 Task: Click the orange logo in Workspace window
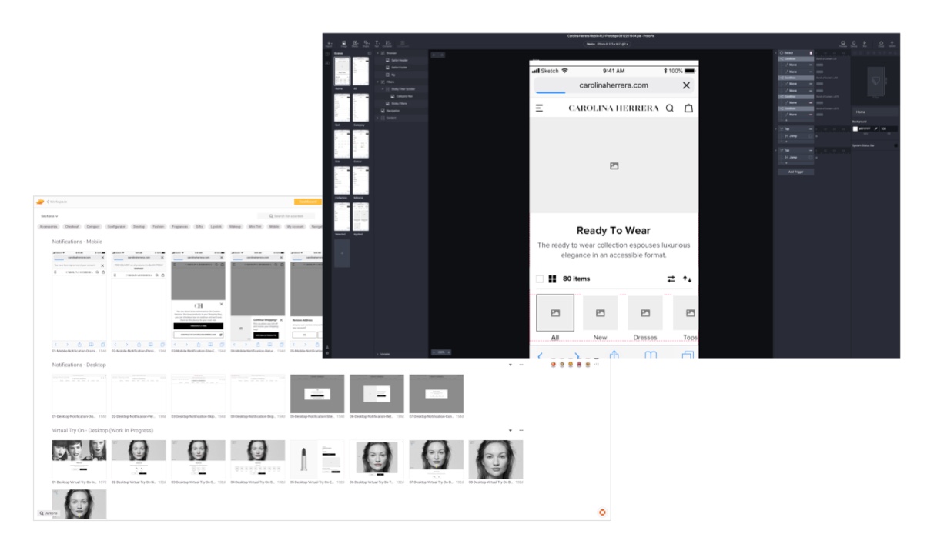[x=40, y=202]
